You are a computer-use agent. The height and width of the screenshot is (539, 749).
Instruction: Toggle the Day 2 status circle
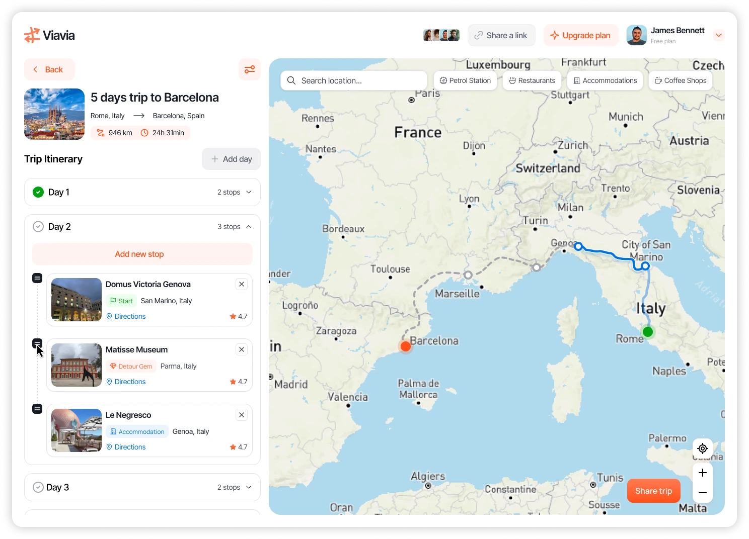38,226
